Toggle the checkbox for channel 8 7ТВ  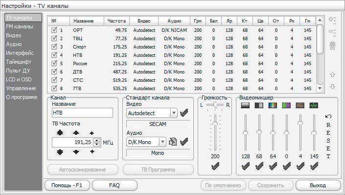[54, 88]
